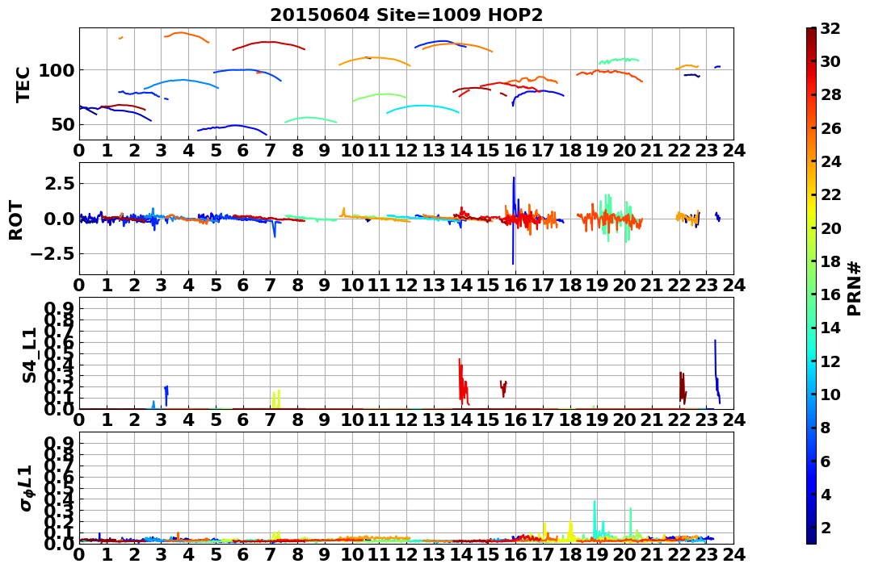Image resolution: width=870 pixels, height=572 pixels.
Task: Click the colorbar near tick 16
Action: 811,294
